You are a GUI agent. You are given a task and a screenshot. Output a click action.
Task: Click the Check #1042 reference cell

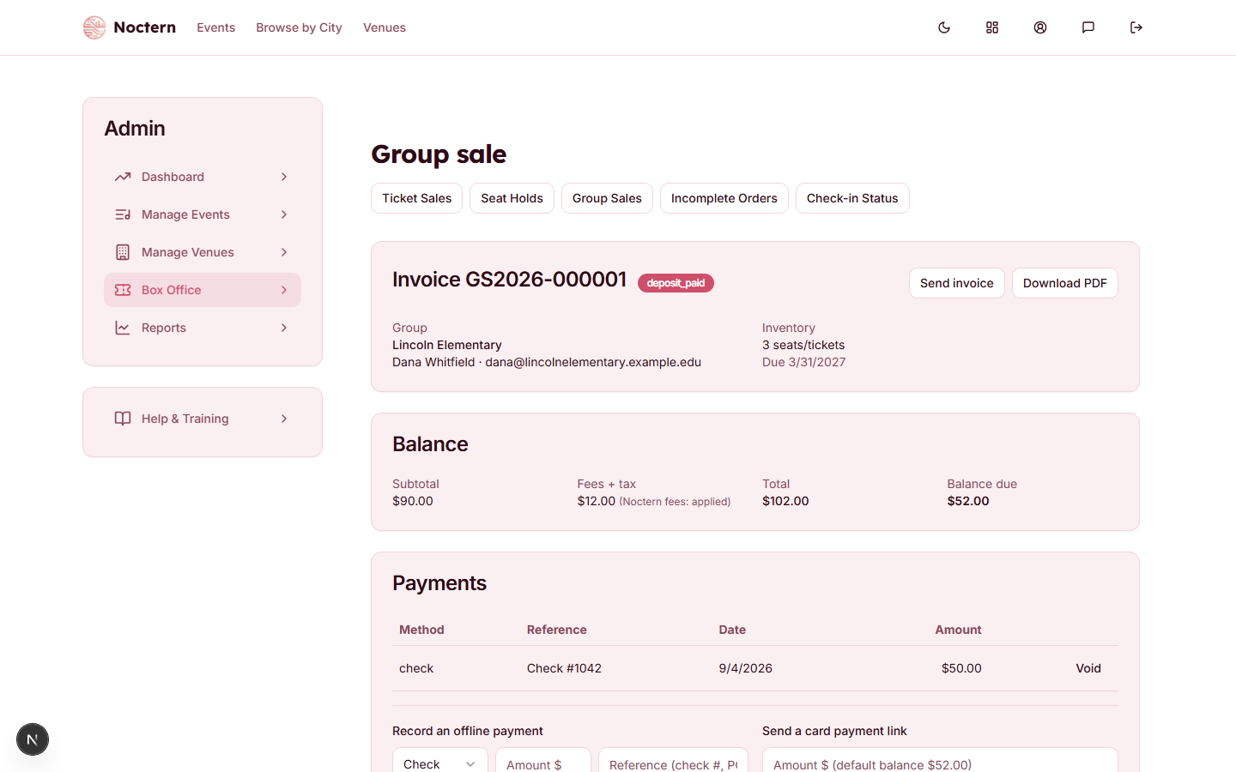click(x=564, y=668)
